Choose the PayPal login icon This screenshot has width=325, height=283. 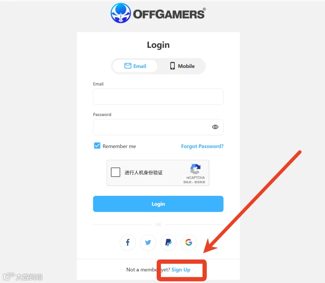[x=168, y=242]
